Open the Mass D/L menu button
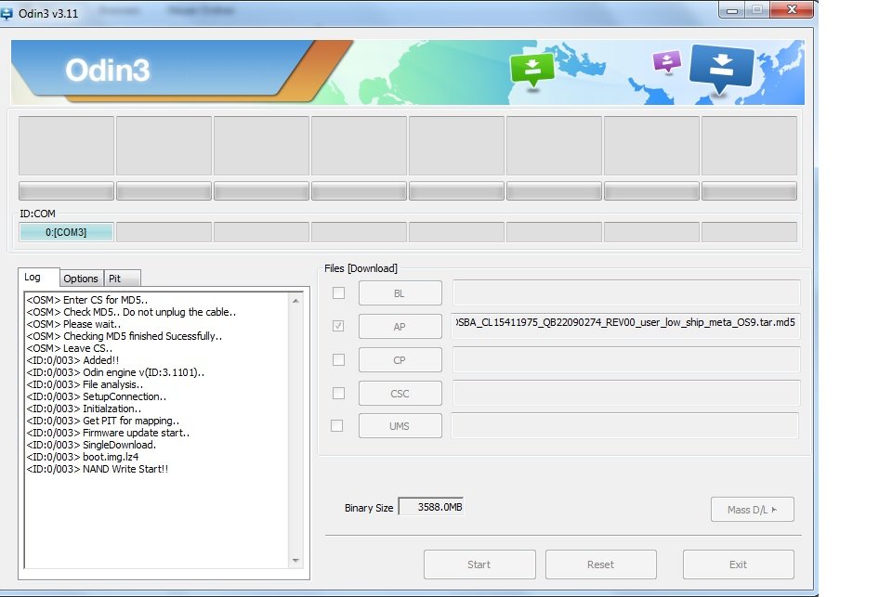Screen dimensions: 892x597 pyautogui.click(x=752, y=510)
